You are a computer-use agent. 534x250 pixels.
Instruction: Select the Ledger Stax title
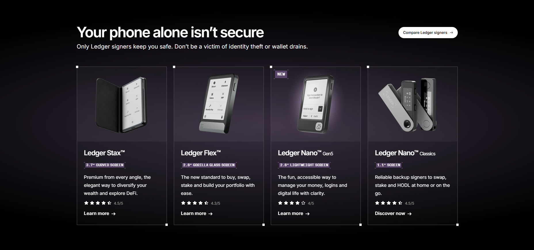point(104,153)
